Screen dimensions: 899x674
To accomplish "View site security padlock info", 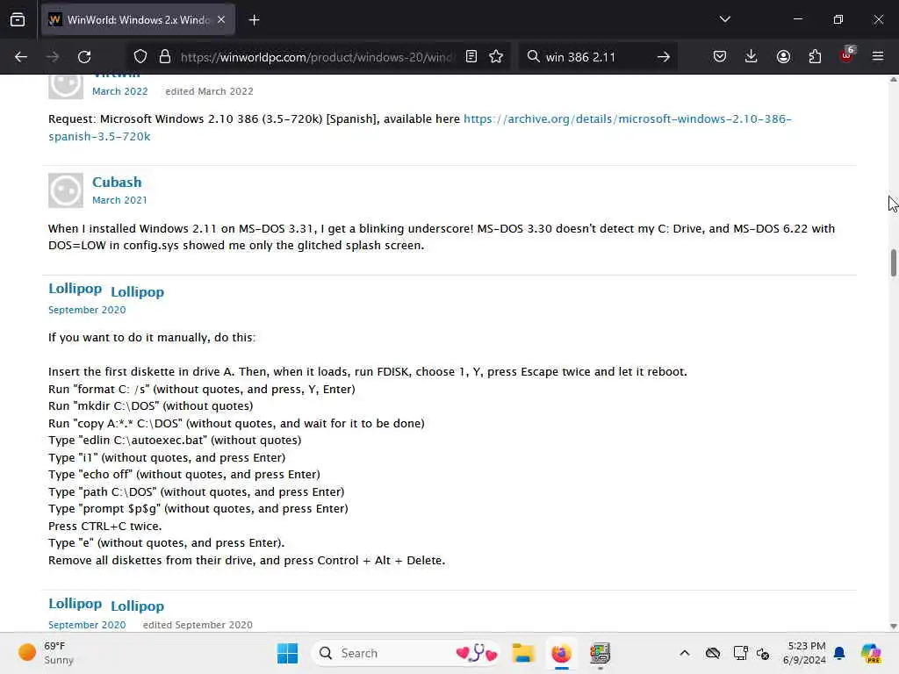I will 165,57.
